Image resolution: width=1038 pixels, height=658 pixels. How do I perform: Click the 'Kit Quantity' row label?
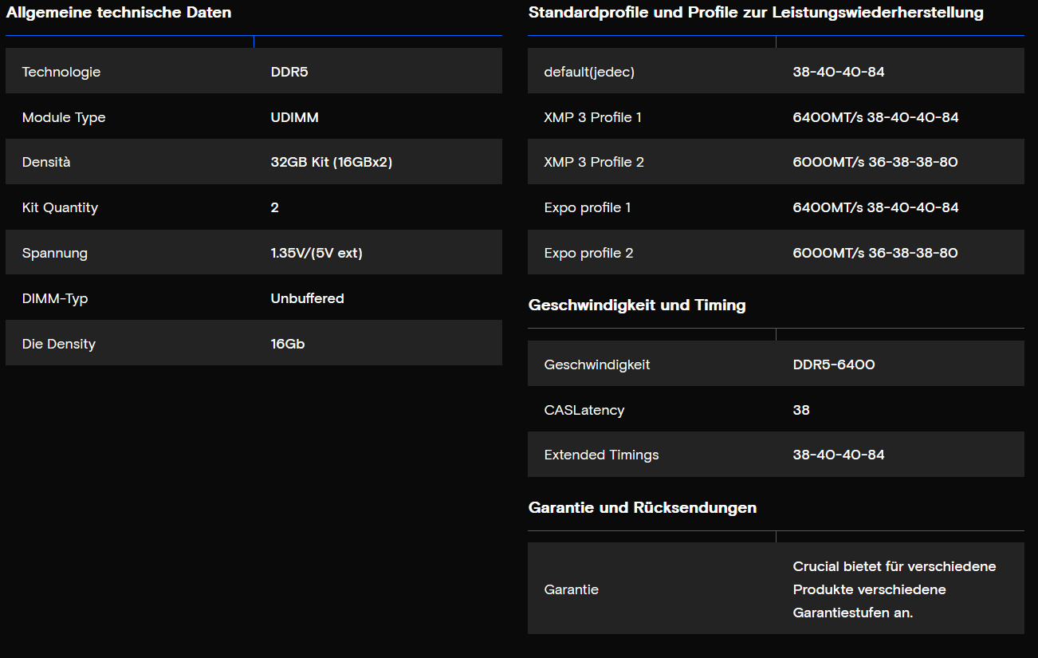60,207
